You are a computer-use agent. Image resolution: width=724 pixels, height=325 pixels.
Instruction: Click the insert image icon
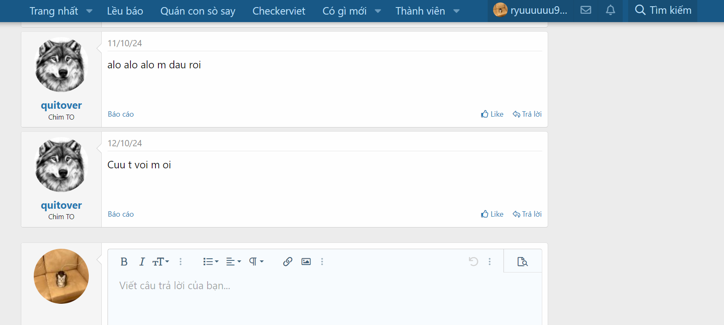pyautogui.click(x=306, y=262)
